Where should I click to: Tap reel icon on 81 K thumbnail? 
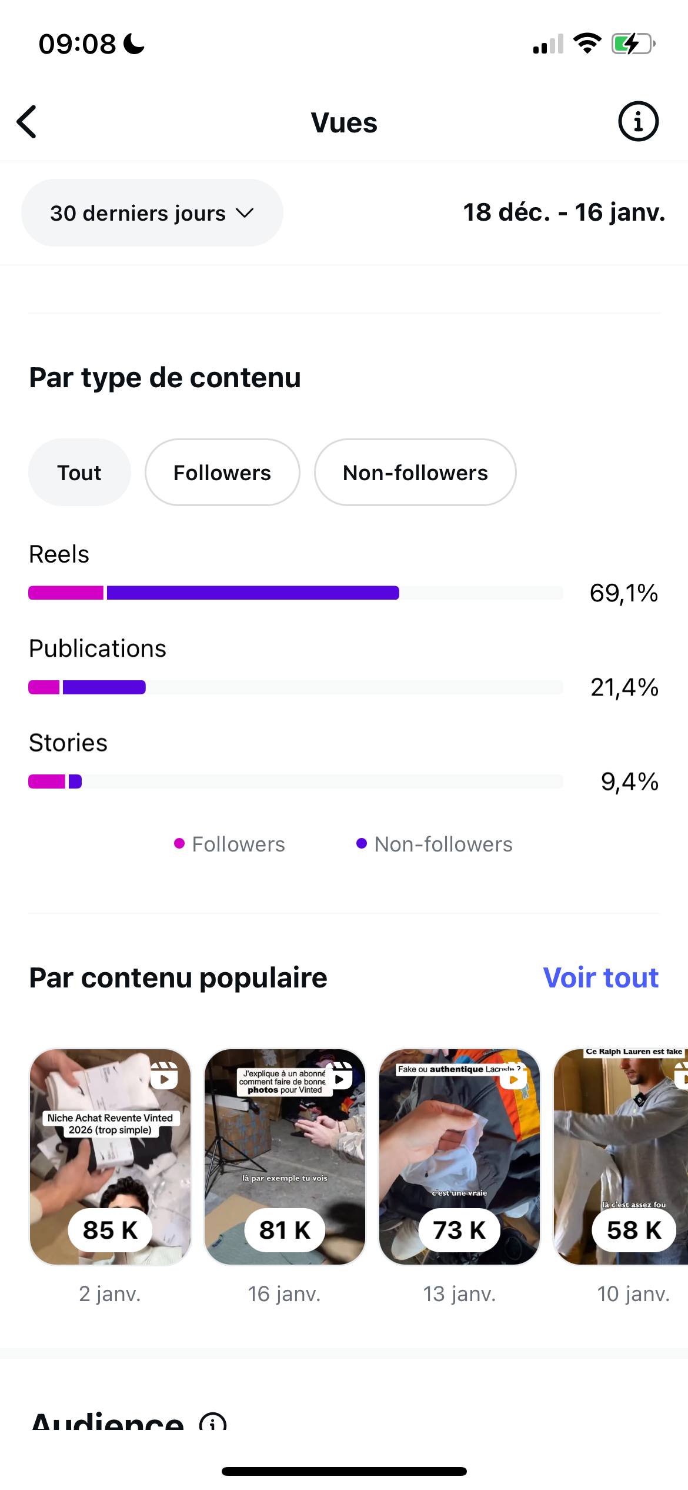click(339, 1076)
